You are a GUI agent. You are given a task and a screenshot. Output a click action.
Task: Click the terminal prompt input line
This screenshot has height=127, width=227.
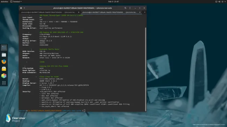point(52,111)
